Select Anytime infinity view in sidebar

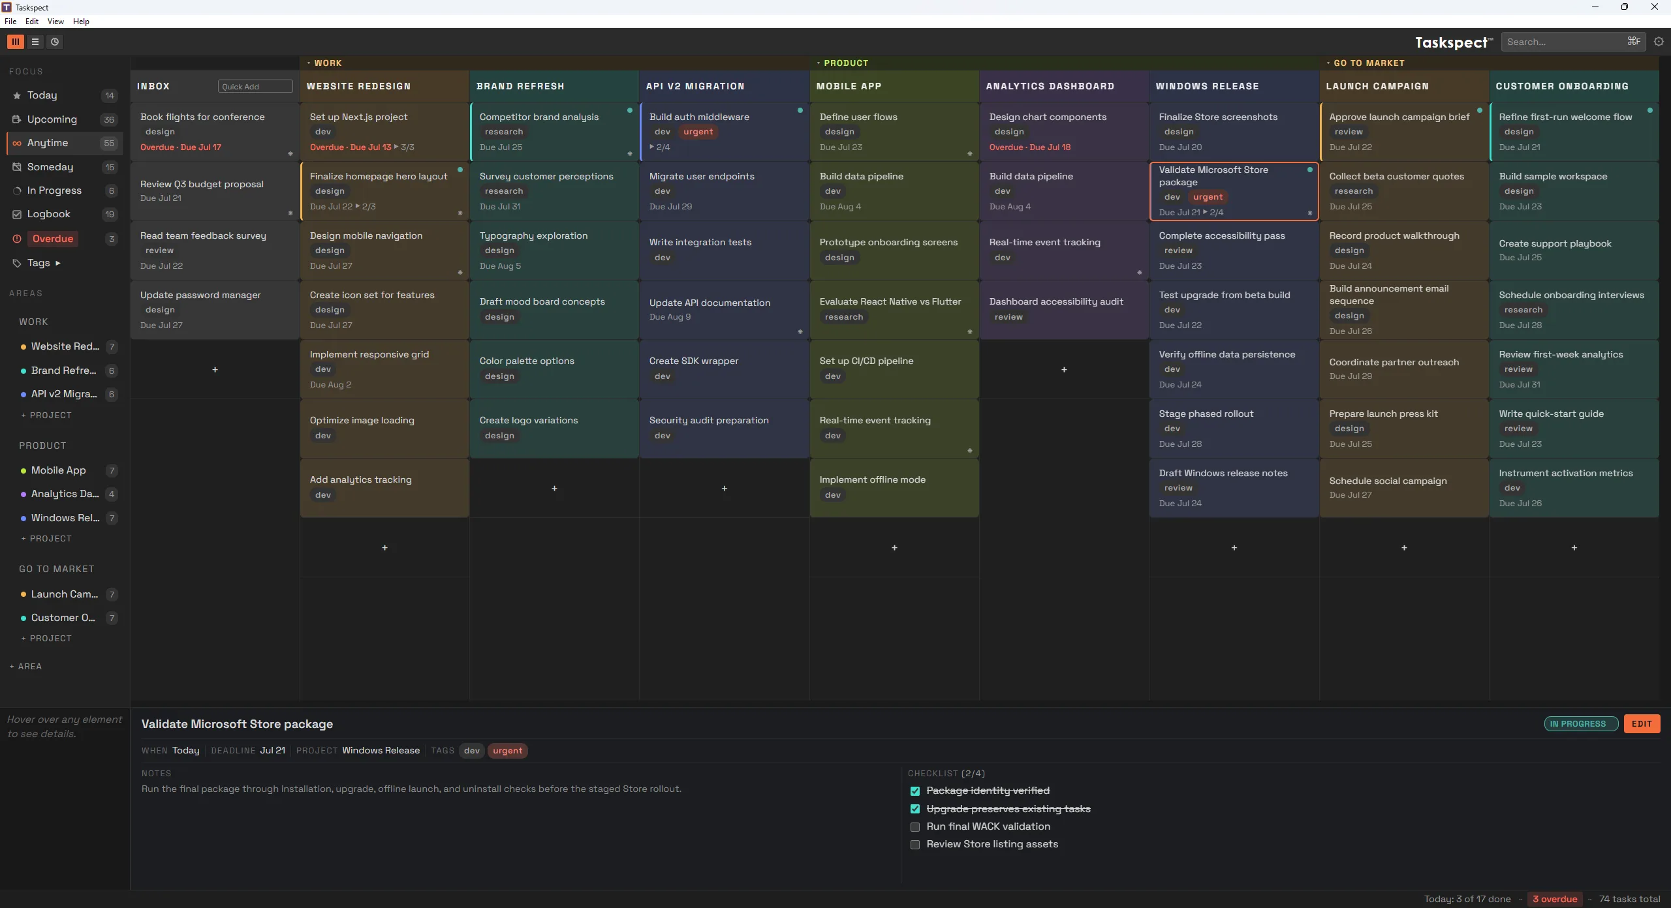[65, 143]
